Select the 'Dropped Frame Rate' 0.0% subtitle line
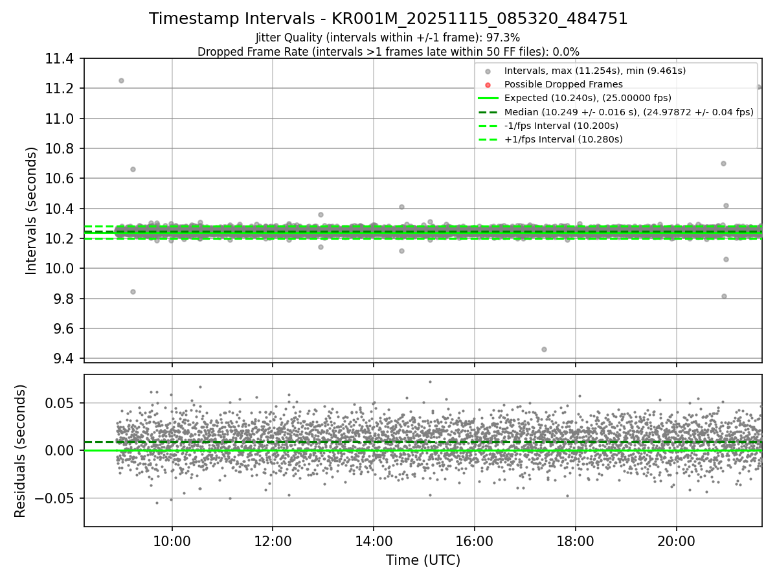The image size is (777, 583). click(x=388, y=51)
